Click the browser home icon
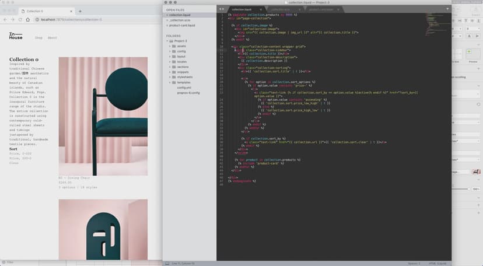Viewport: 483px width, 266px height. click(x=29, y=20)
